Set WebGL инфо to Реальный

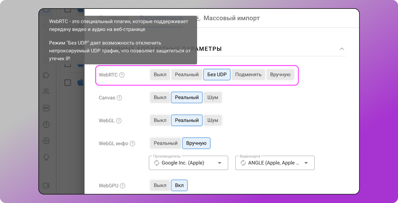point(165,143)
